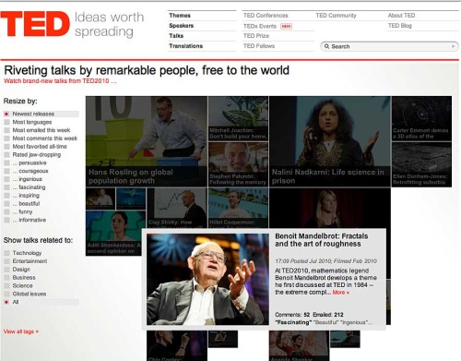The height and width of the screenshot is (361, 461).
Task: Click More link in Mandelbrot description
Action: click(341, 293)
